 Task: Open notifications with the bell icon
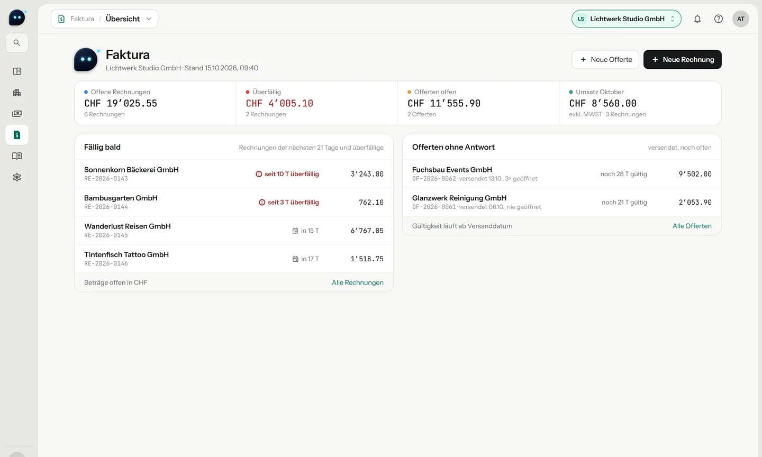click(x=697, y=19)
